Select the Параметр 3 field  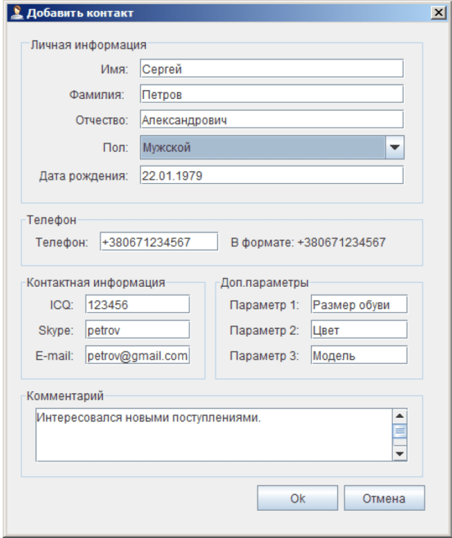click(x=359, y=356)
